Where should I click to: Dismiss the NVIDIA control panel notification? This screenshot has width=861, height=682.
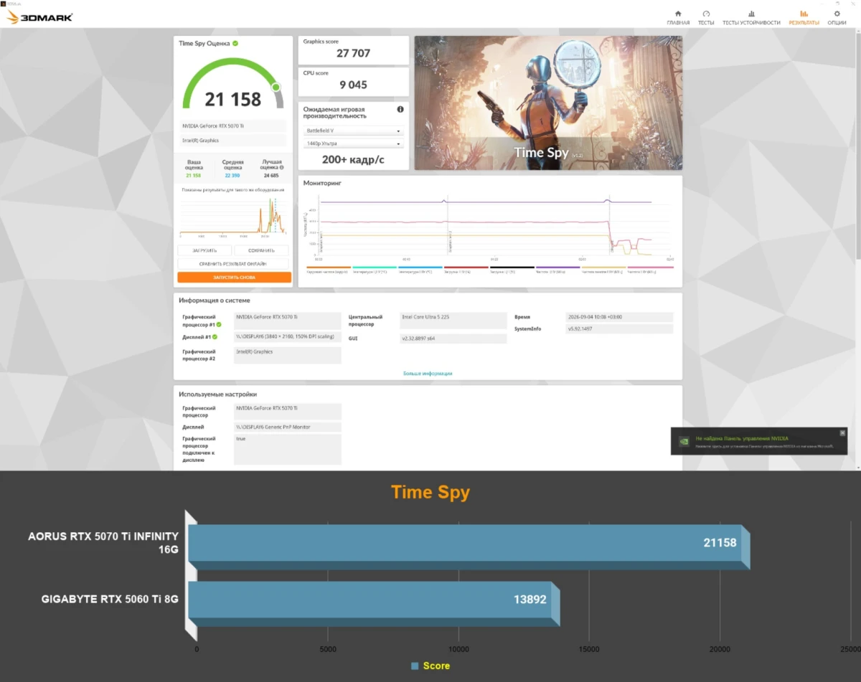point(842,432)
